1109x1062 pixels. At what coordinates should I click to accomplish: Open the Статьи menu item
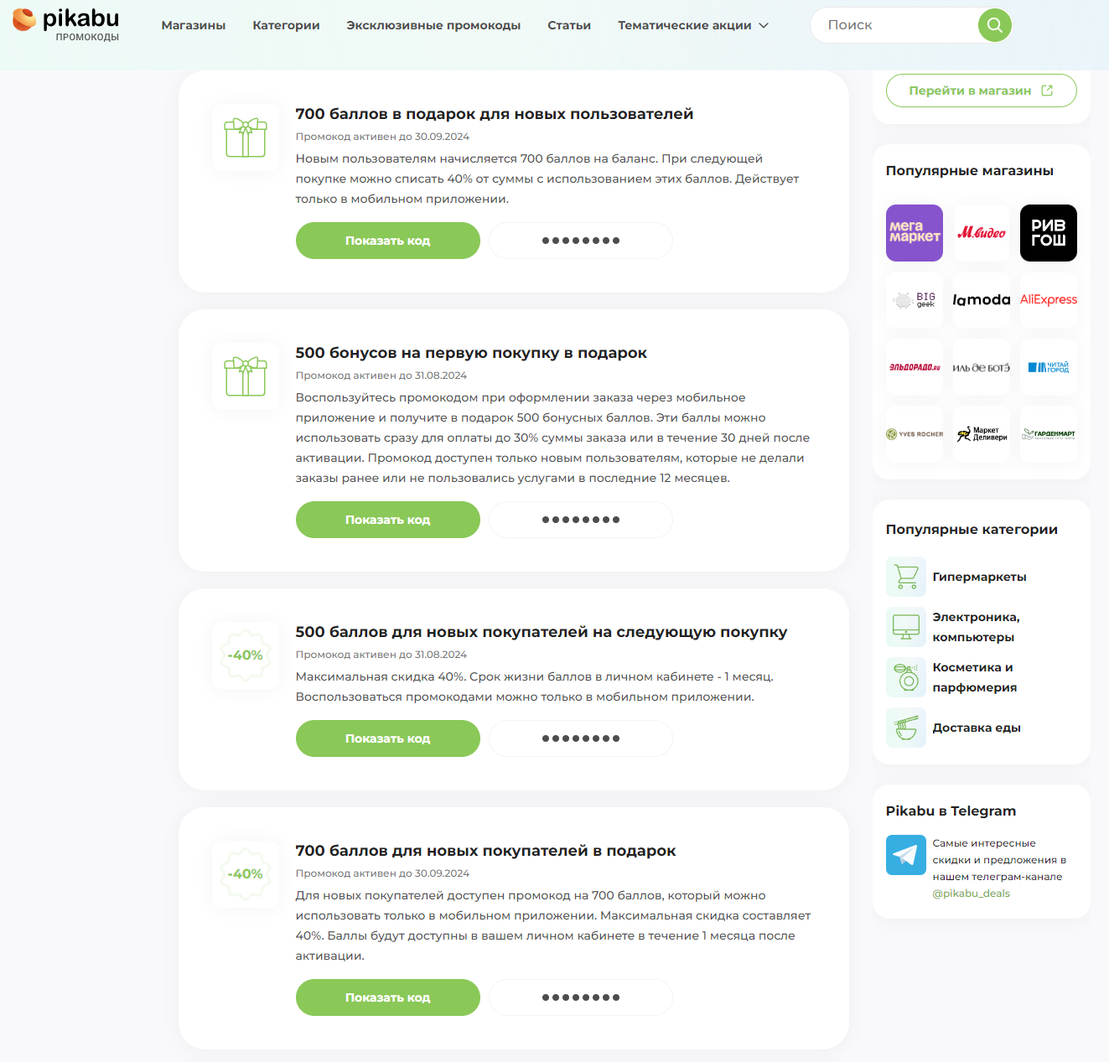tap(569, 25)
